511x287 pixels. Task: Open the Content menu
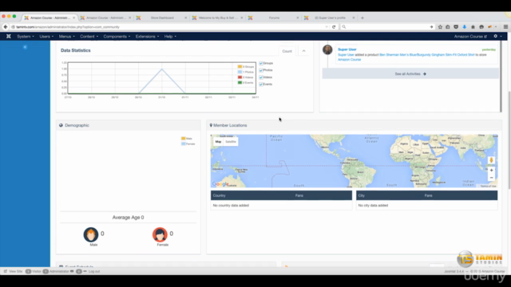click(89, 37)
